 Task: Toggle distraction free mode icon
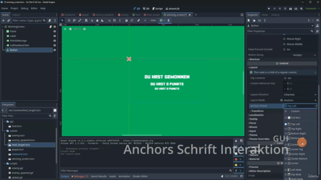(x=242, y=15)
